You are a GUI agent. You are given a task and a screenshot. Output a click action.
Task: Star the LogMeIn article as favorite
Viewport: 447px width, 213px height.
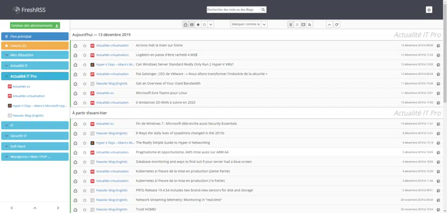[x=85, y=55]
